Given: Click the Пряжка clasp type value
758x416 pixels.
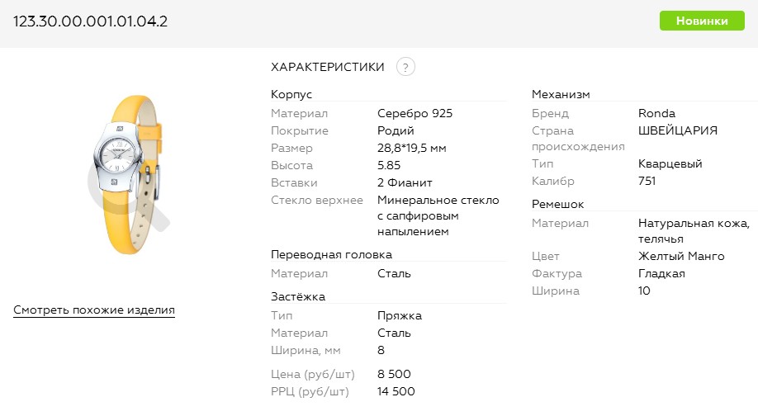Looking at the screenshot, I should tap(400, 315).
